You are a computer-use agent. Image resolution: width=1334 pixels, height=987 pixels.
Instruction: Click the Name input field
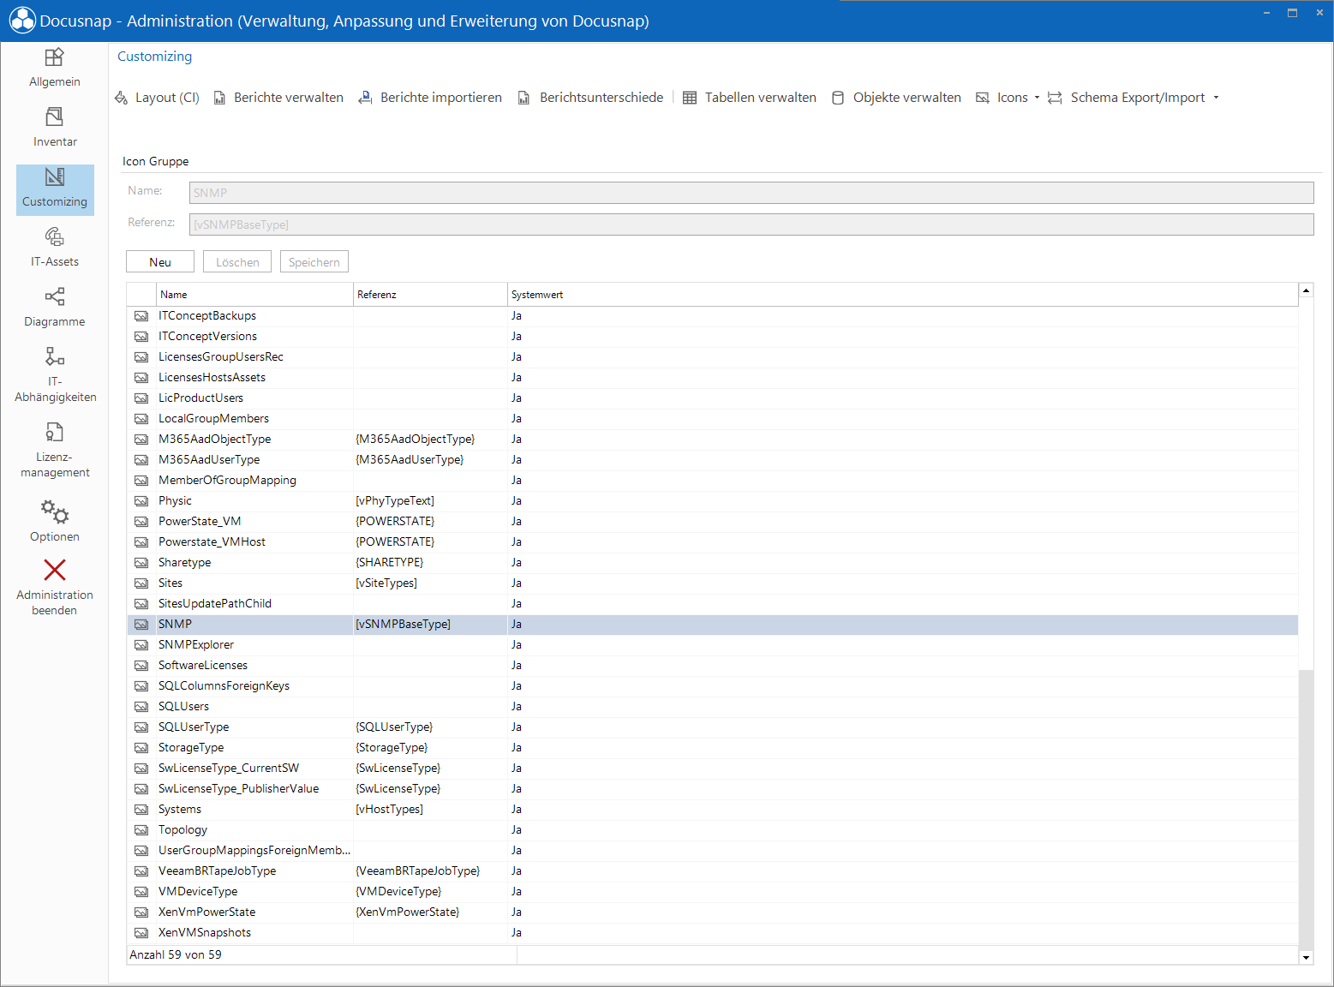(x=751, y=193)
